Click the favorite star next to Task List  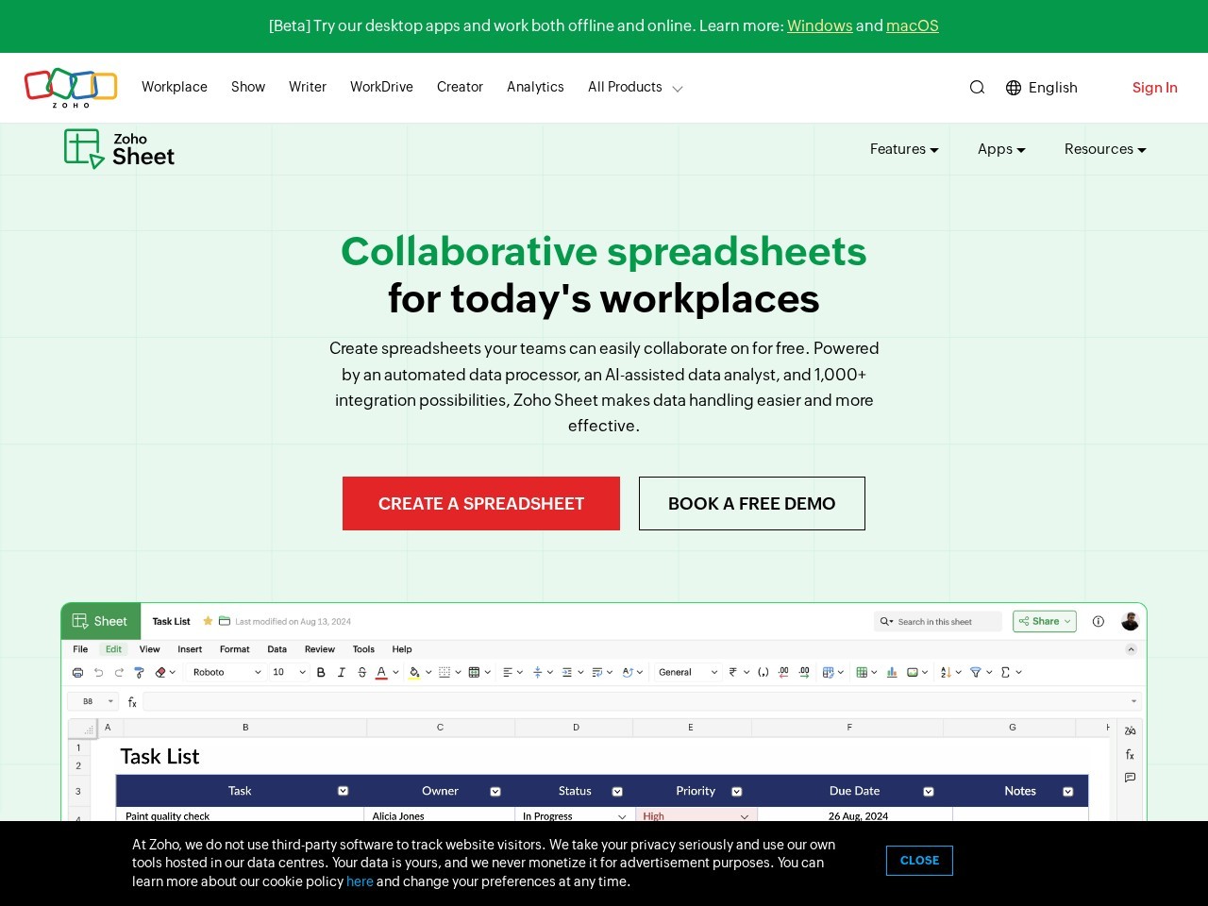point(208,621)
